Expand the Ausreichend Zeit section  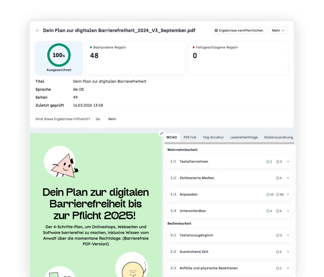click(x=288, y=252)
